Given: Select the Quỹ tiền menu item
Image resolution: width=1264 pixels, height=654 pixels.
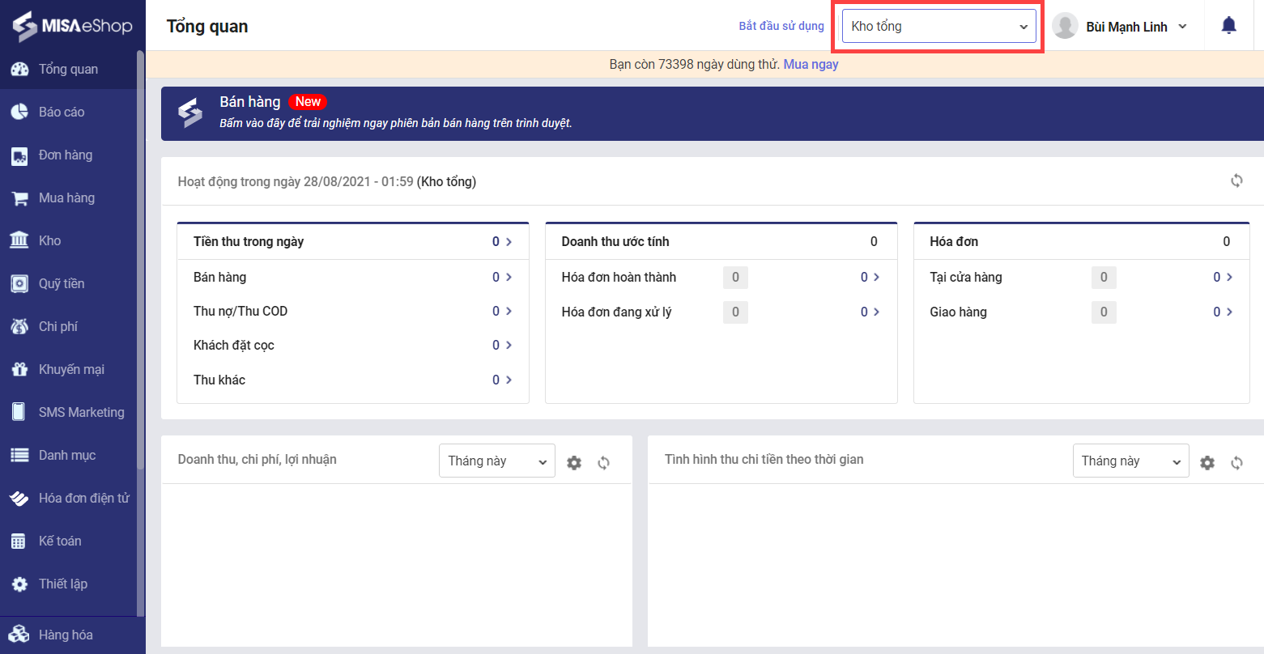Looking at the screenshot, I should click(x=62, y=283).
